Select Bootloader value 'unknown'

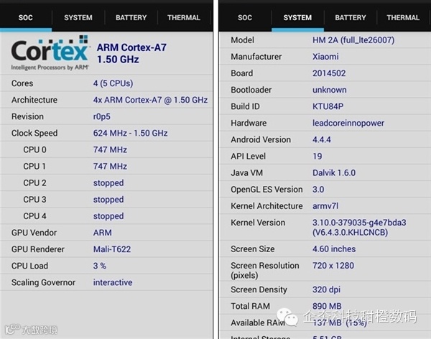click(329, 90)
